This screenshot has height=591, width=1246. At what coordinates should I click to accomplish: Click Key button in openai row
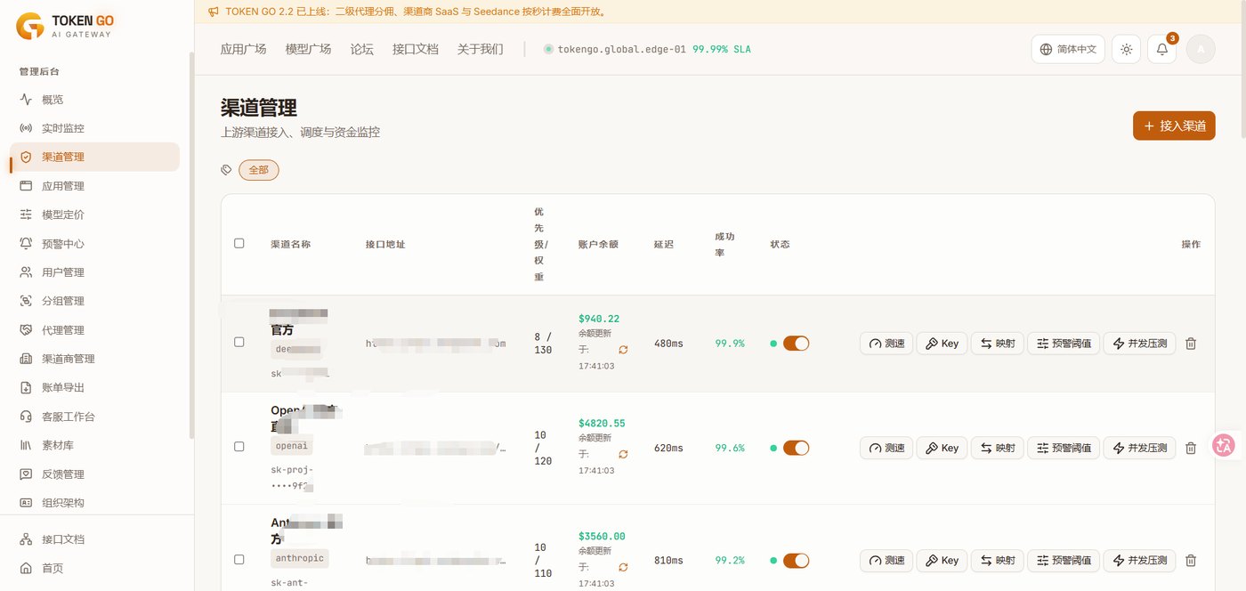click(x=942, y=448)
